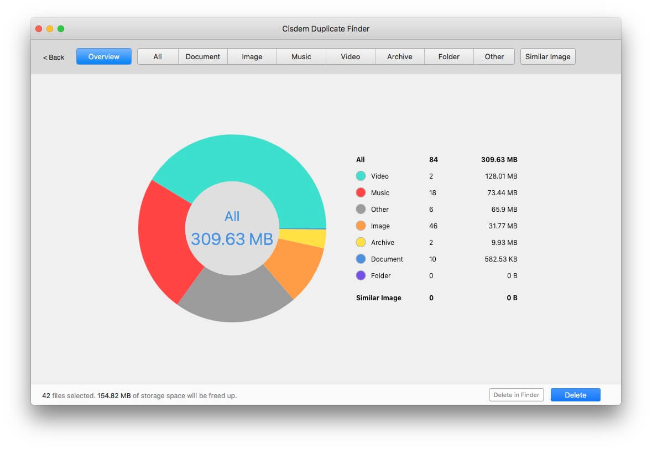Click the Delete in Finder button
The height and width of the screenshot is (449, 652).
[517, 395]
